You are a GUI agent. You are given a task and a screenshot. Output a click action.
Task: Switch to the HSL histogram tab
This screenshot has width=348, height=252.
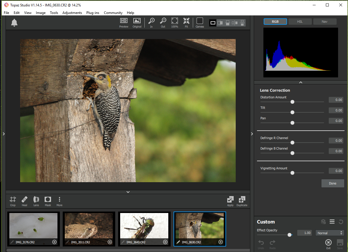(300, 22)
